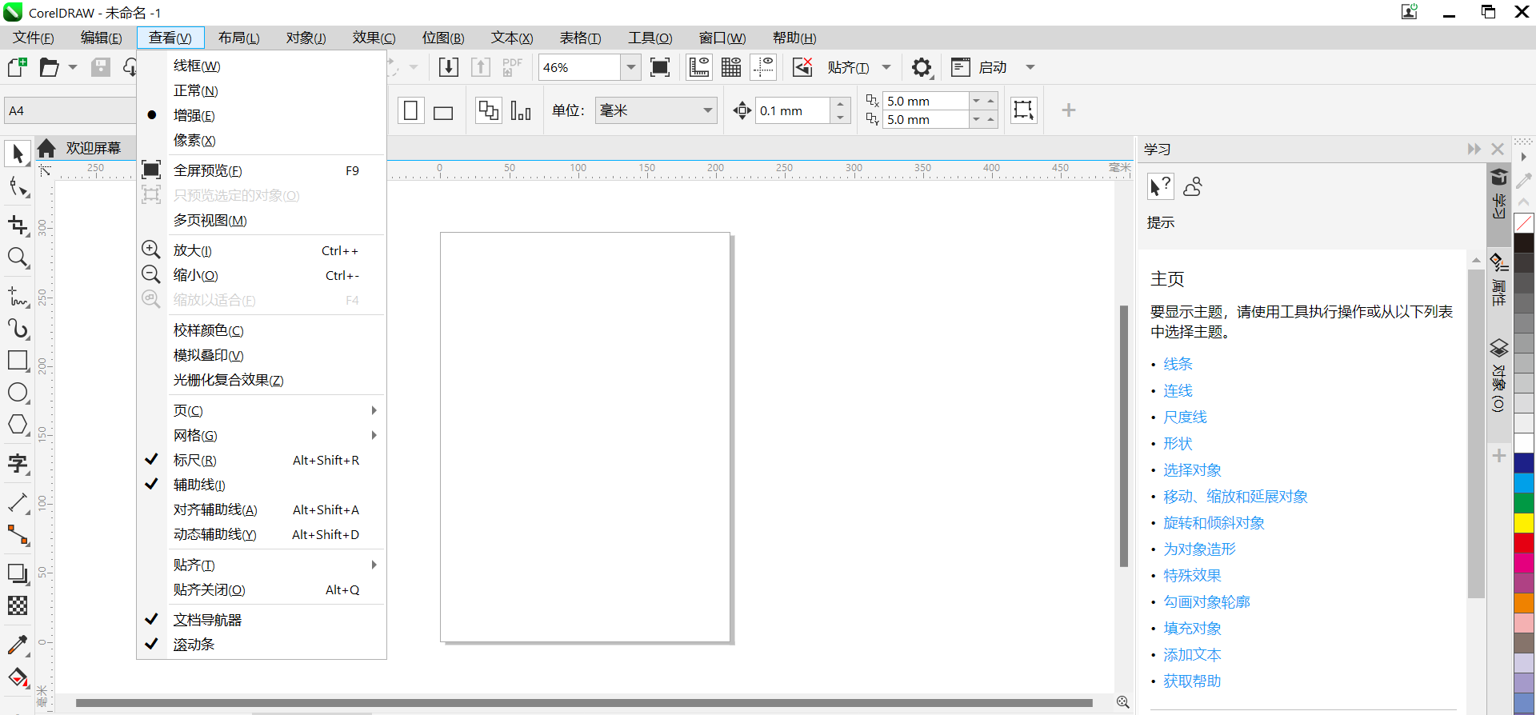Open the 添加文本 topic link
This screenshot has height=715, width=1536.
(1191, 655)
